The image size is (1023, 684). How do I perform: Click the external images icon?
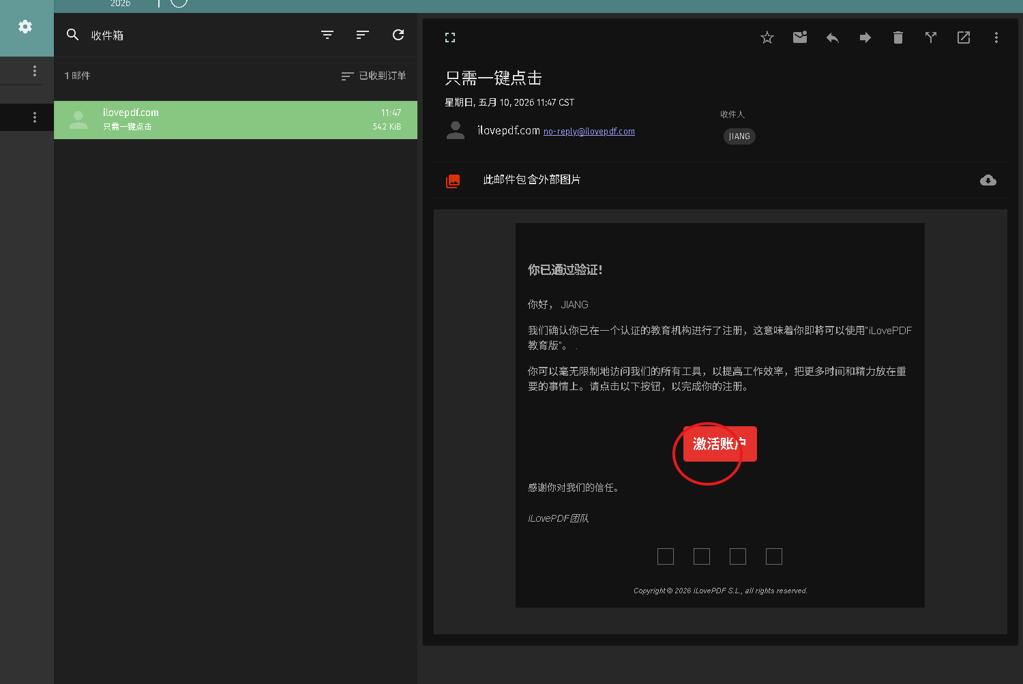453,181
